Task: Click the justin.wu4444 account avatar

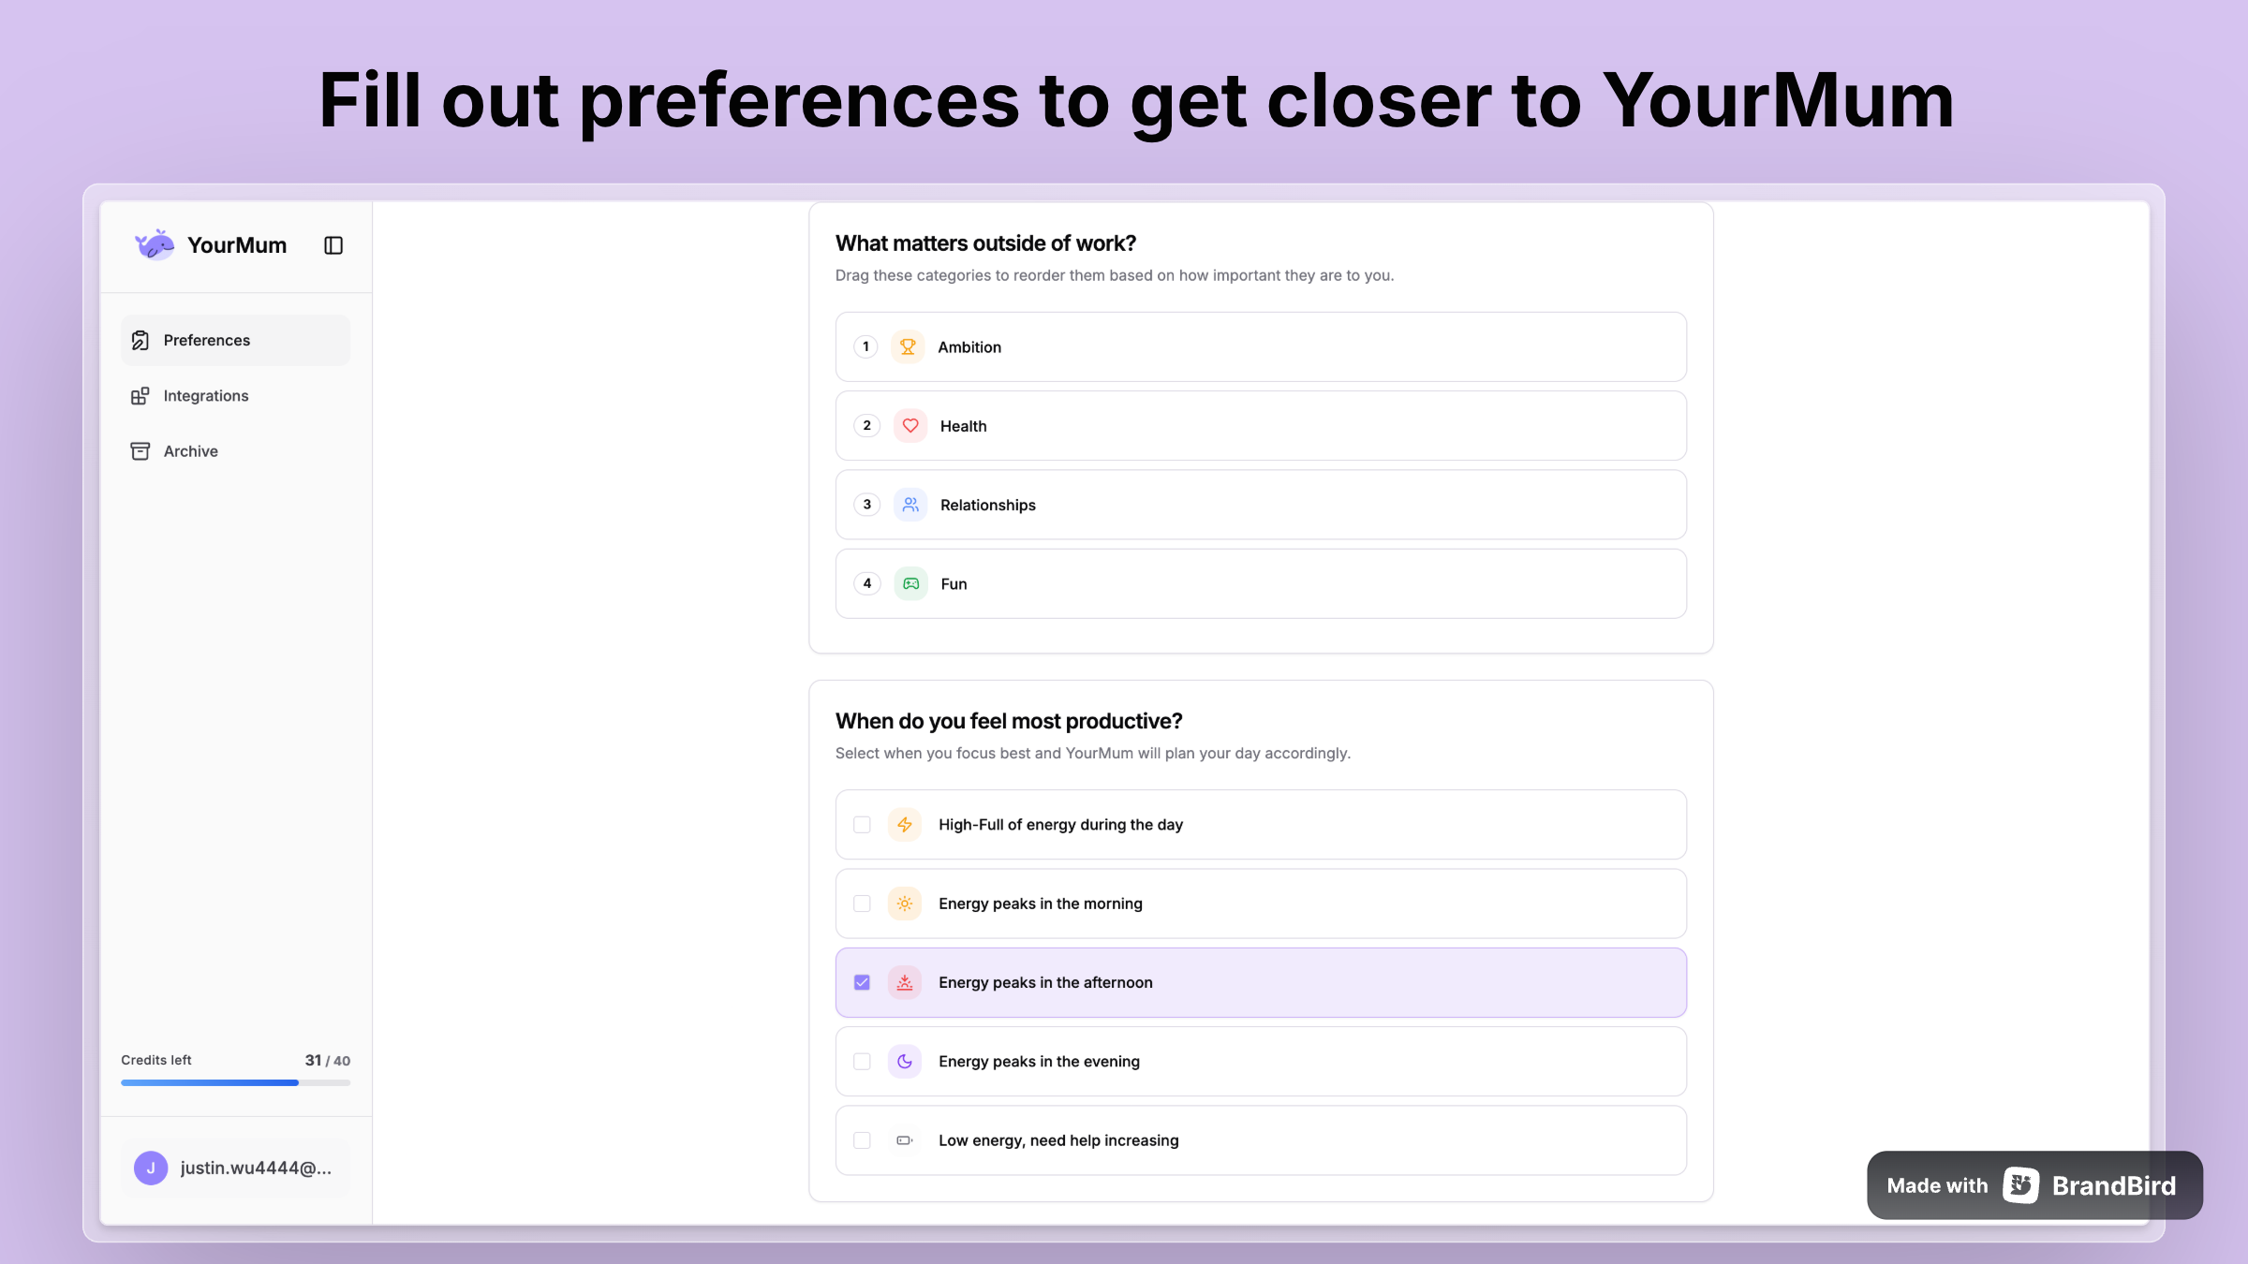Action: tap(150, 1168)
